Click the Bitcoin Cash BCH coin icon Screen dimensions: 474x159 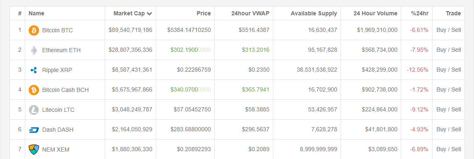click(x=34, y=90)
